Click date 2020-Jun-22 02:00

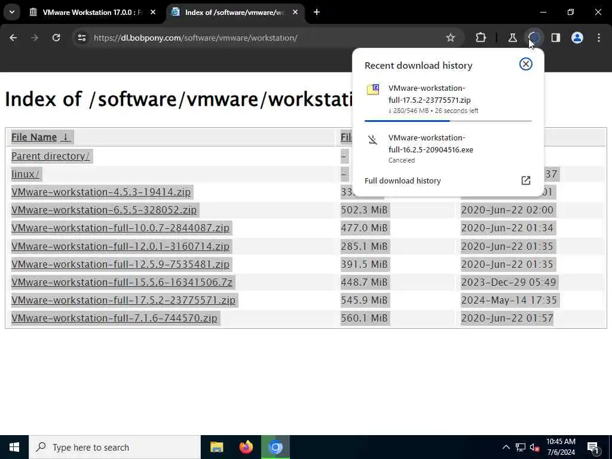[507, 210]
